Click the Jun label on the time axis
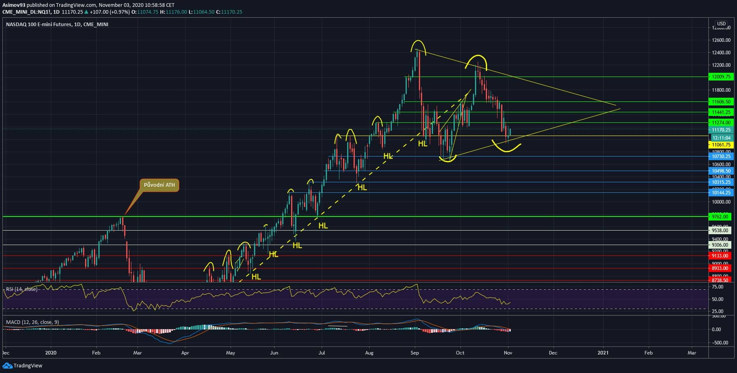737x373 pixels. tap(274, 353)
